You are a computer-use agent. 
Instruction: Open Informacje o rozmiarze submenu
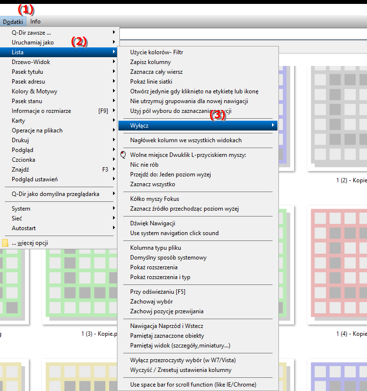(x=59, y=111)
